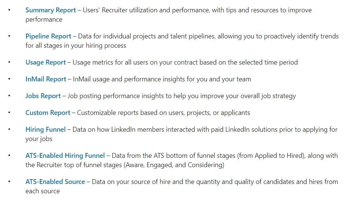Select the InMail Report link
The image size is (345, 200).
click(46, 79)
